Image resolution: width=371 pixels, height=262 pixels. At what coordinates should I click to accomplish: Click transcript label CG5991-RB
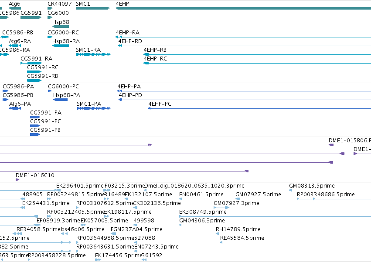(43, 76)
